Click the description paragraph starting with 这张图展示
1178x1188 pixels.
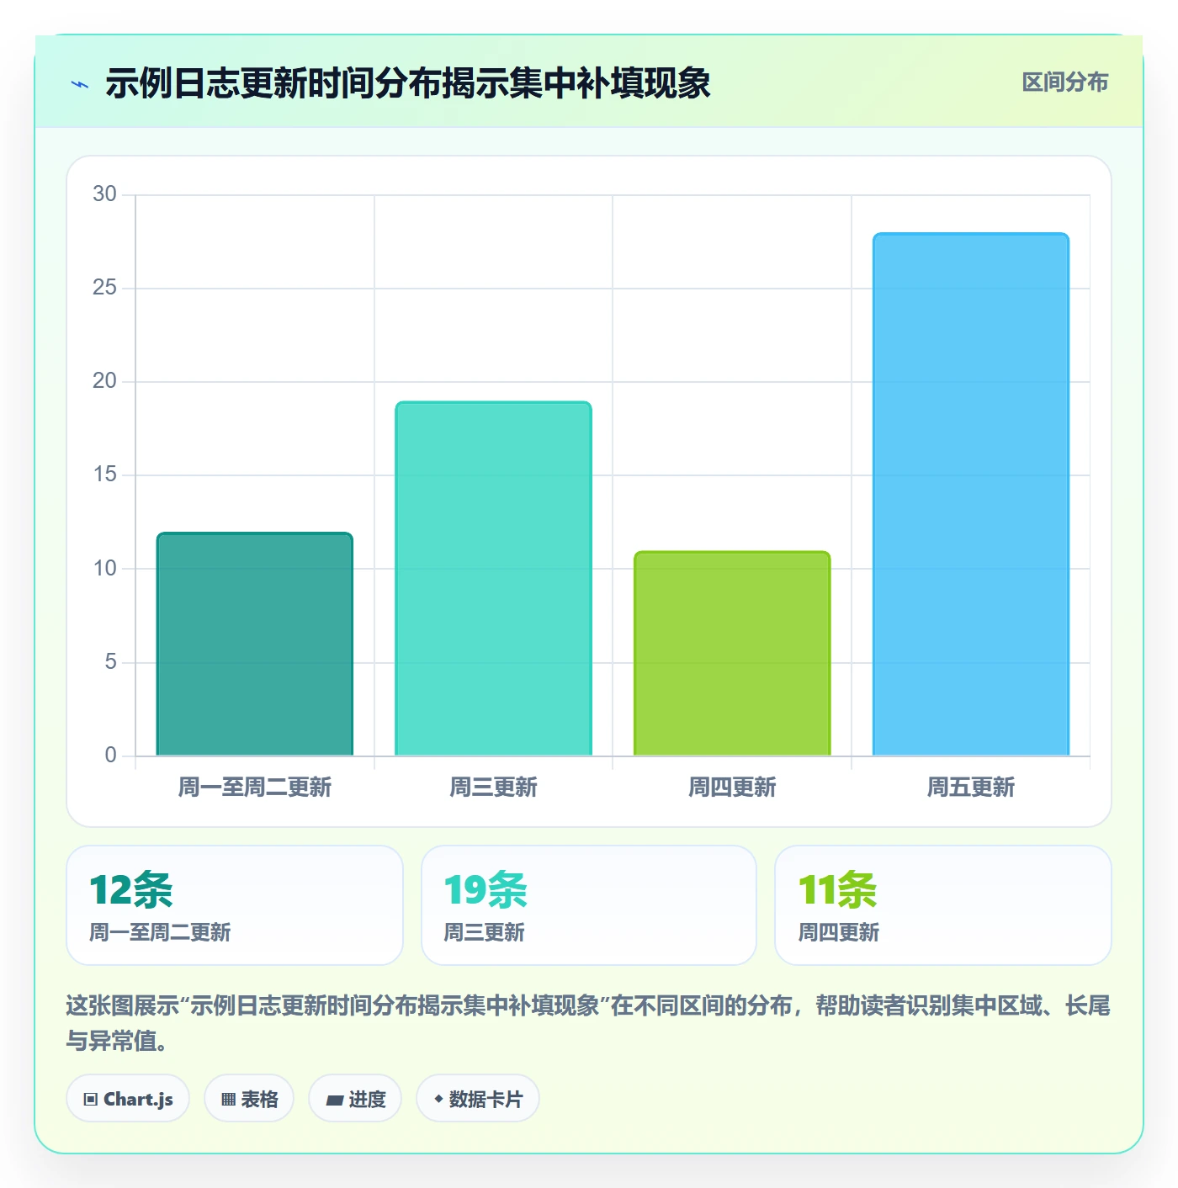click(588, 1023)
